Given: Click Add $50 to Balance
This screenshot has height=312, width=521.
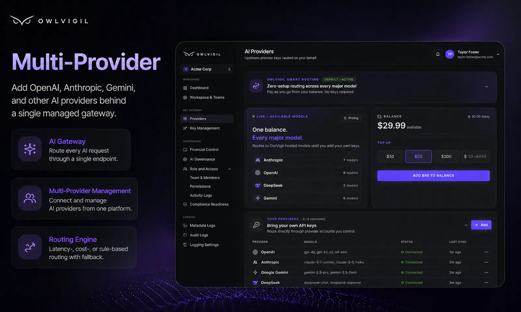Looking at the screenshot, I should click(x=433, y=176).
